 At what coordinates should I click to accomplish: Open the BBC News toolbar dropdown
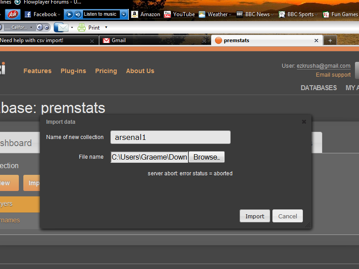pyautogui.click(x=254, y=14)
